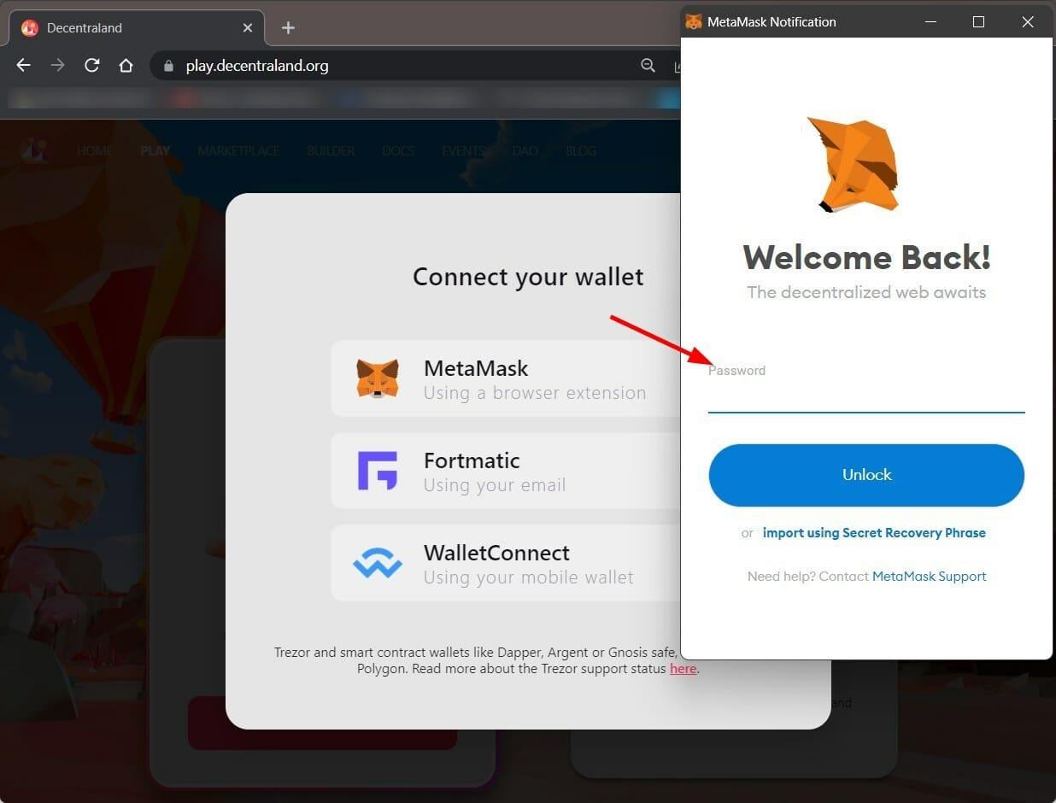Viewport: 1056px width, 803px height.
Task: Click the browser back arrow
Action: [22, 65]
